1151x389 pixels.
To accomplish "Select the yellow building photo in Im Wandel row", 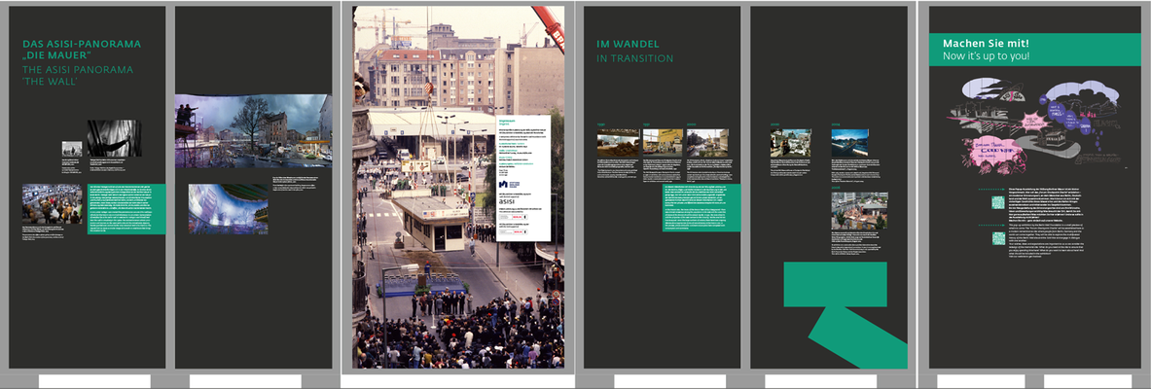I will 663,142.
